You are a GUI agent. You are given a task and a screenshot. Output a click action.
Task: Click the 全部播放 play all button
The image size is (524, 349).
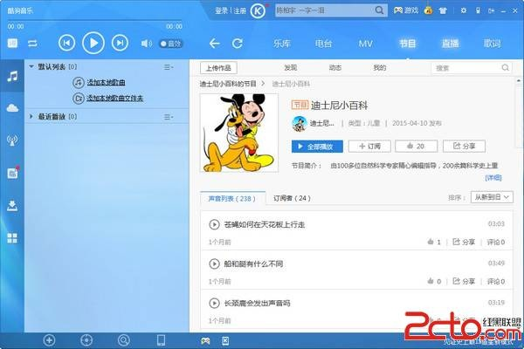click(317, 147)
